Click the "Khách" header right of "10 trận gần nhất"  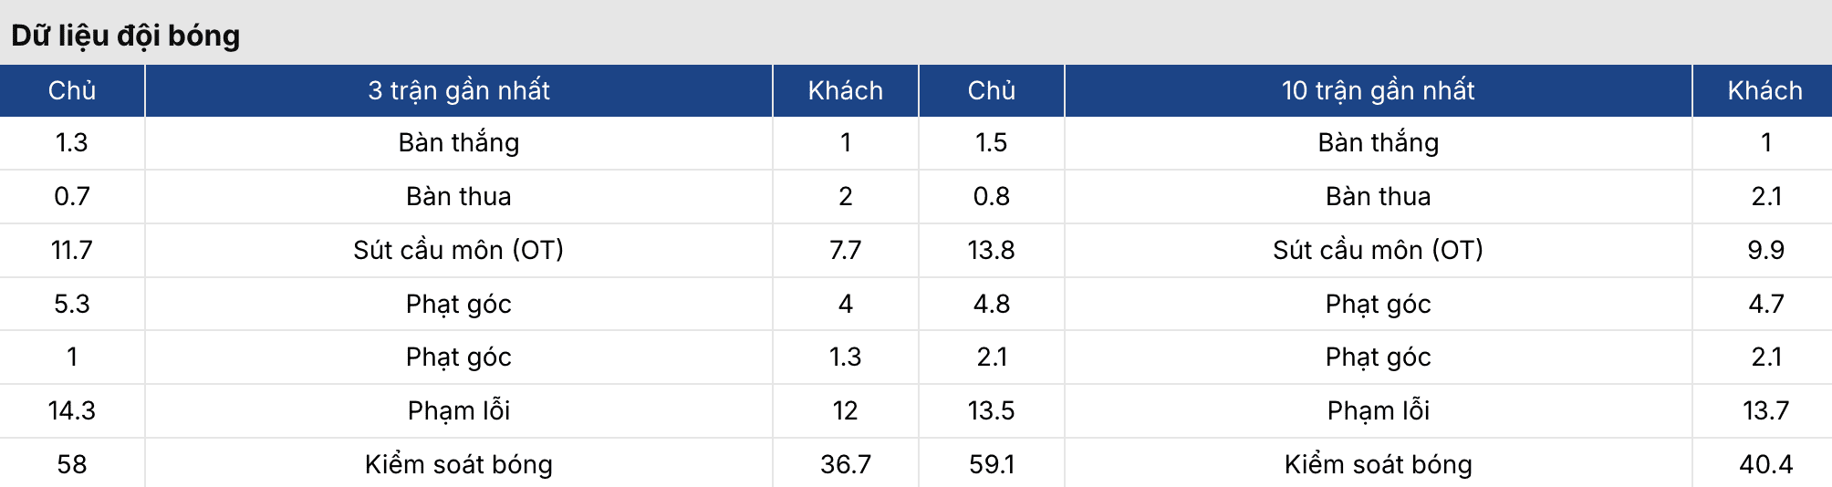(x=1764, y=90)
